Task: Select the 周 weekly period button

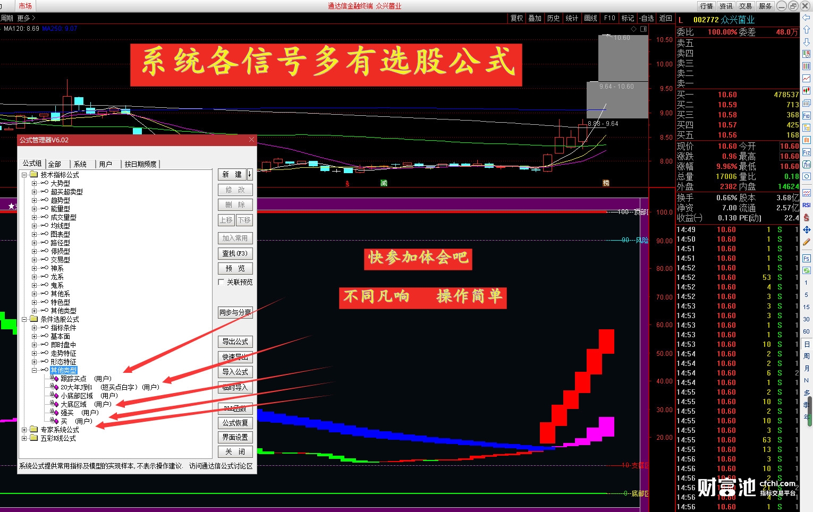Action: (806, 356)
